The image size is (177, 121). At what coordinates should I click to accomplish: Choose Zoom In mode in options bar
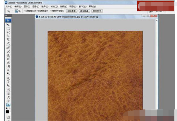17,11
